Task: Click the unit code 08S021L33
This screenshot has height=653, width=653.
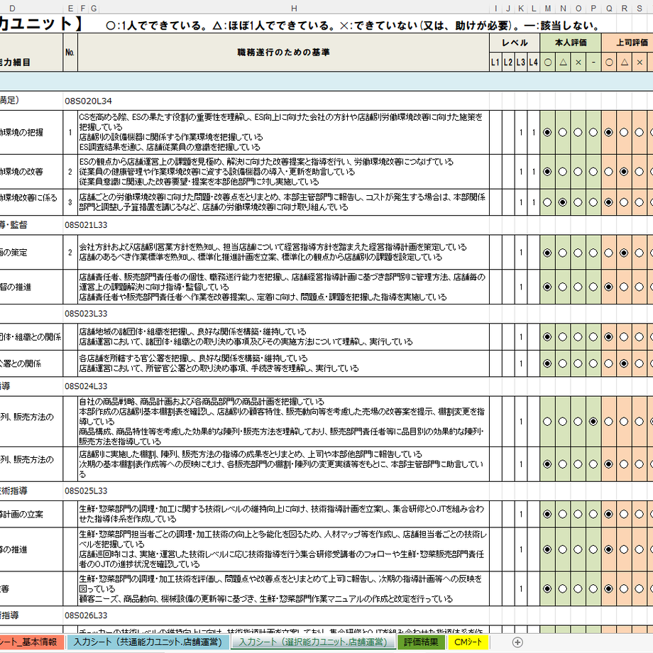Action: point(86,225)
